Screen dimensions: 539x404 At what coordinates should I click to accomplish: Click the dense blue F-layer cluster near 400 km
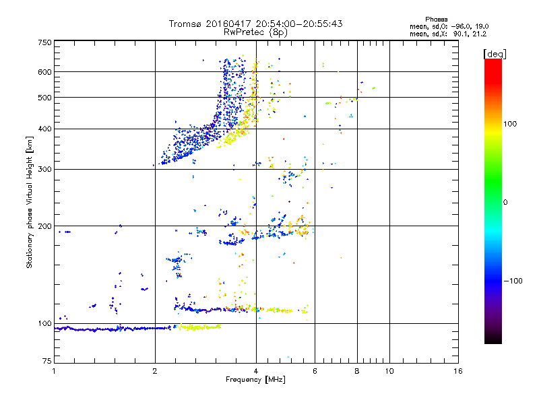click(x=194, y=141)
